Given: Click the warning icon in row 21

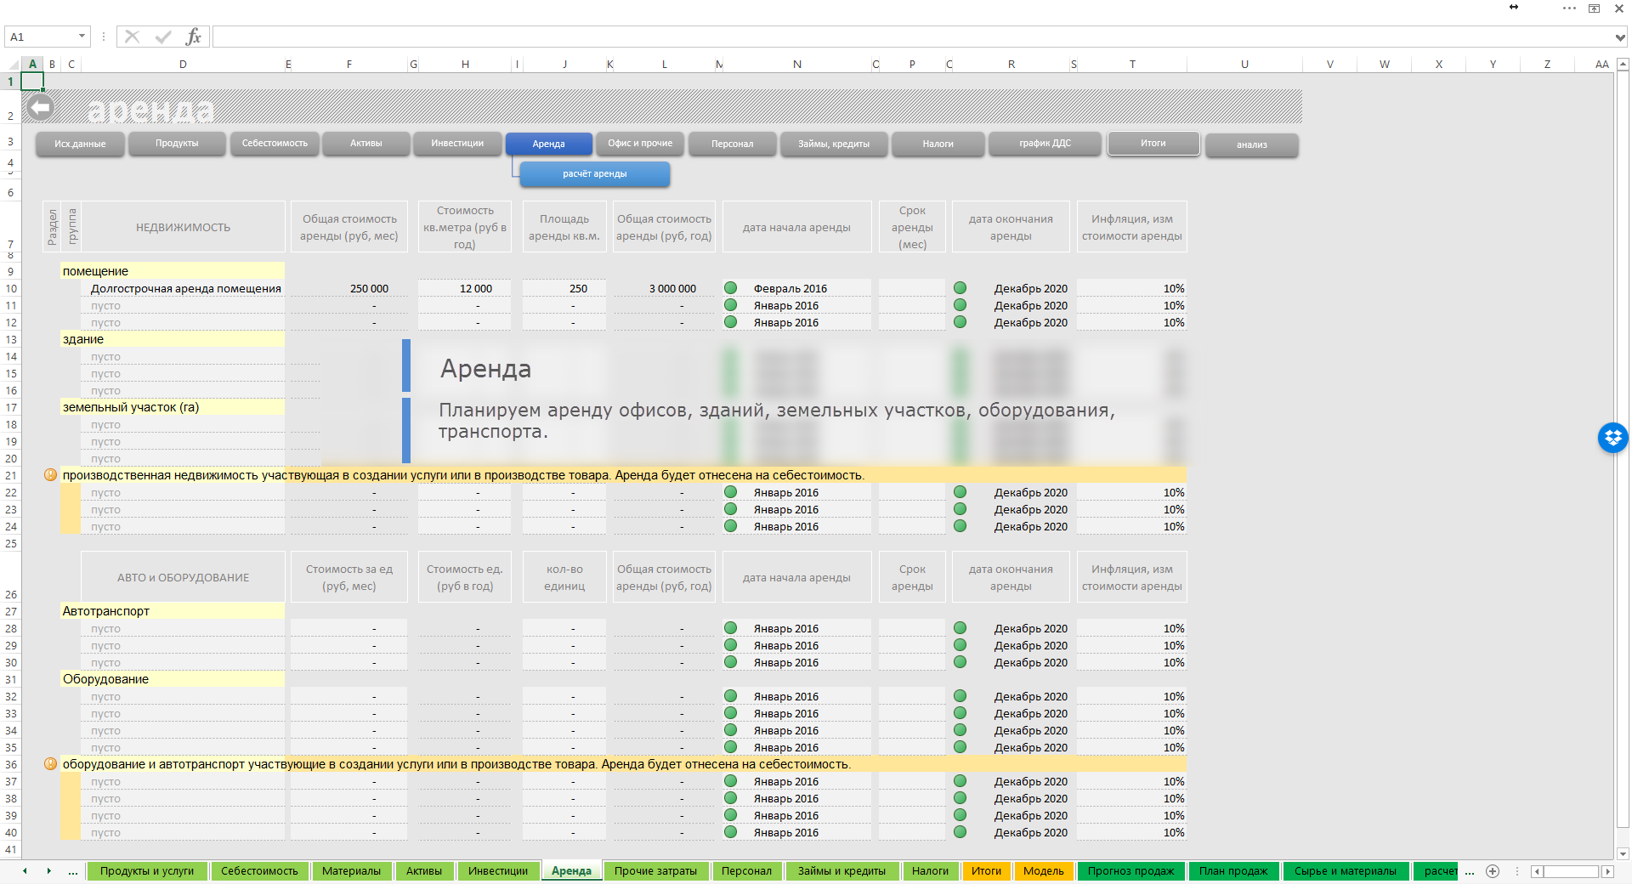Looking at the screenshot, I should [x=51, y=475].
